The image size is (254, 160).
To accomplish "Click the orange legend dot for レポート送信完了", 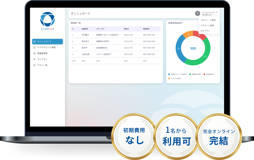I will coord(169,78).
